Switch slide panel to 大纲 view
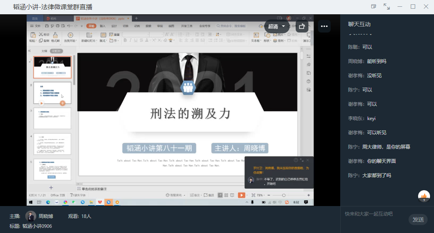The height and width of the screenshot is (233, 434). 44,51
